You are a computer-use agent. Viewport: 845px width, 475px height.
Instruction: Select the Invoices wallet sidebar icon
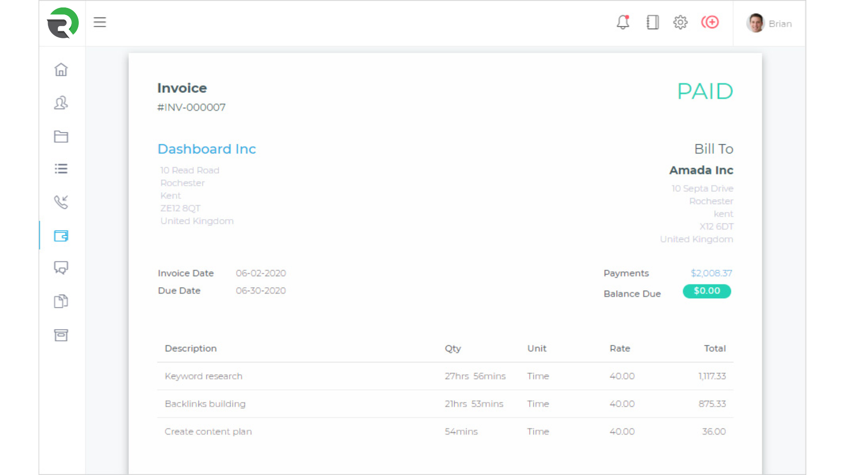click(61, 236)
